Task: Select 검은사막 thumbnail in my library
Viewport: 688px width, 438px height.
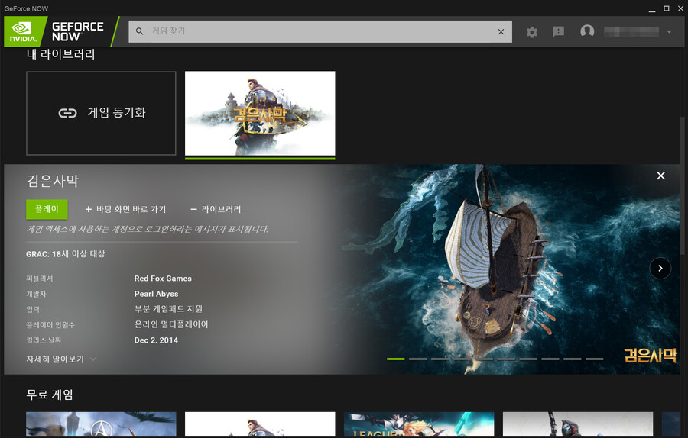Action: (260, 114)
